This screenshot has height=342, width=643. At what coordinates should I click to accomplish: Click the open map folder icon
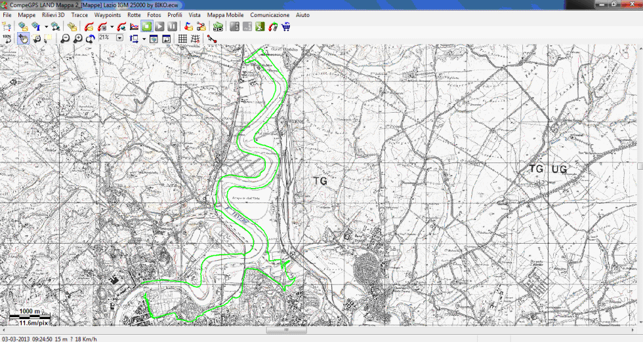pyautogui.click(x=23, y=27)
